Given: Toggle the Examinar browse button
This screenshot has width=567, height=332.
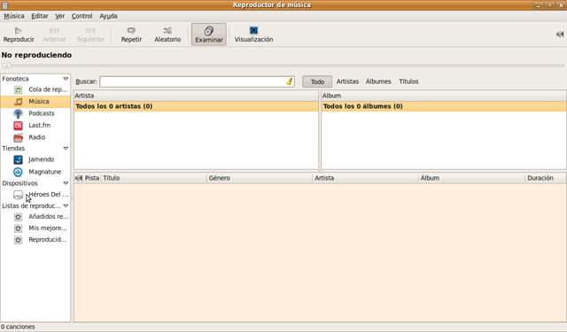Looking at the screenshot, I should pyautogui.click(x=209, y=35).
